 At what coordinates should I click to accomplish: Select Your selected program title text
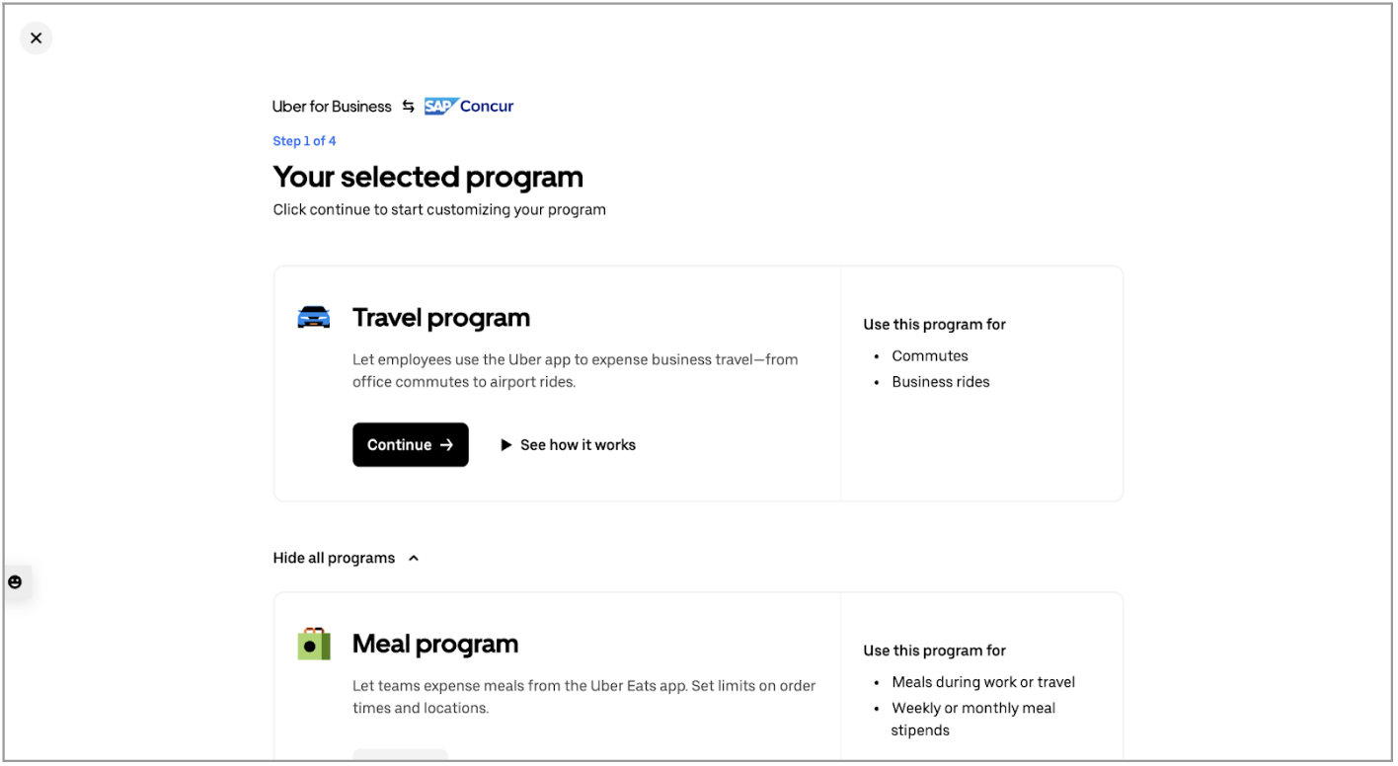click(x=427, y=178)
